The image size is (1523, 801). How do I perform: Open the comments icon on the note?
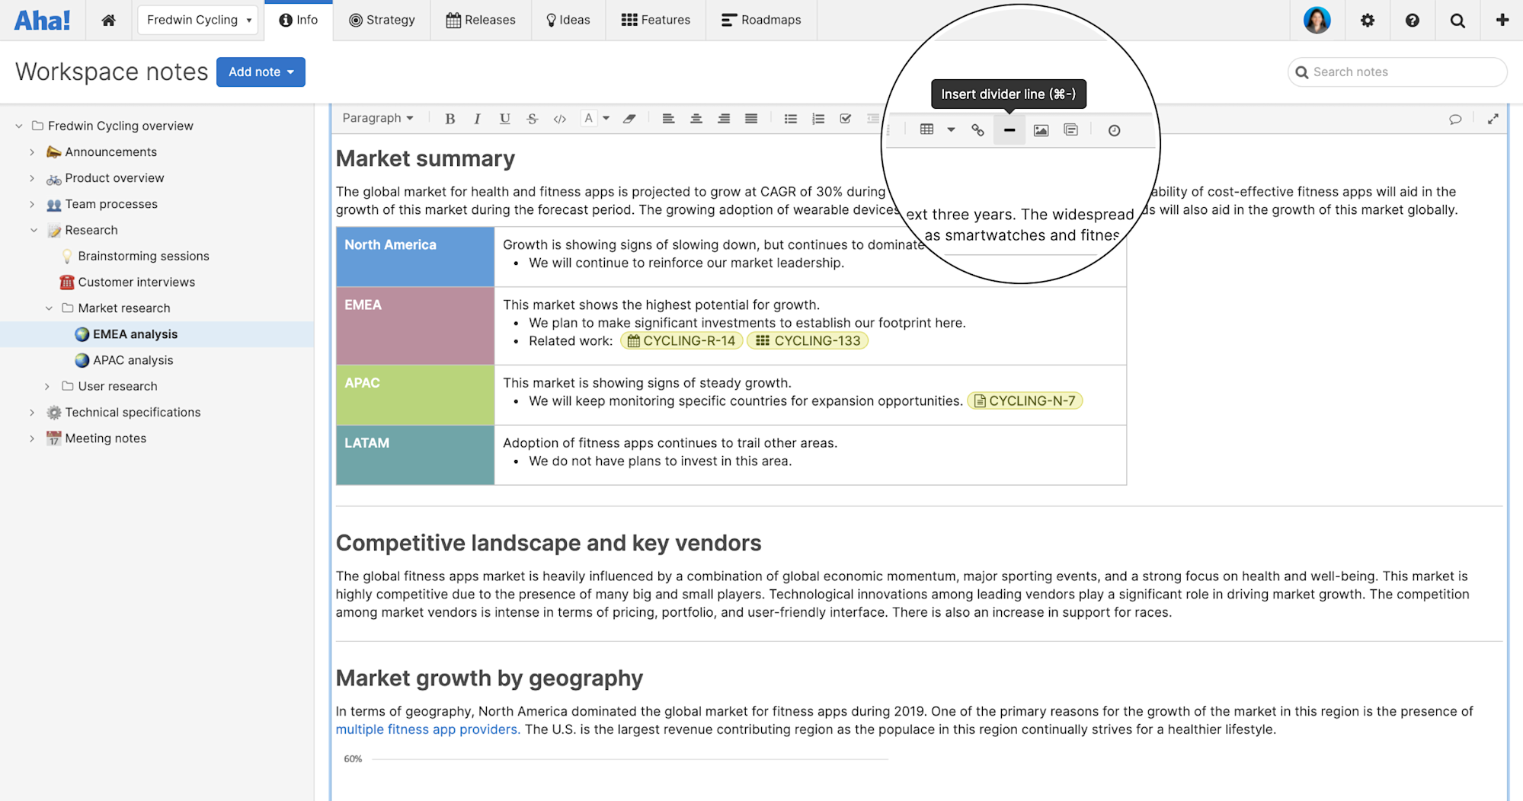tap(1455, 119)
